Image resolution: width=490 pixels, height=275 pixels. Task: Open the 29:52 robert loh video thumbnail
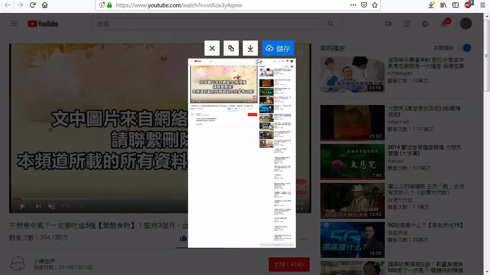coord(352,123)
